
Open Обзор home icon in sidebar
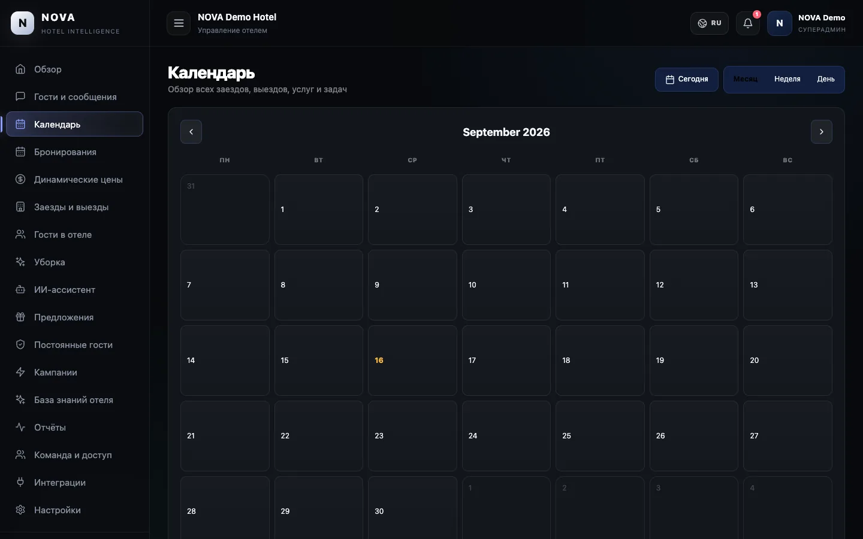click(x=20, y=69)
